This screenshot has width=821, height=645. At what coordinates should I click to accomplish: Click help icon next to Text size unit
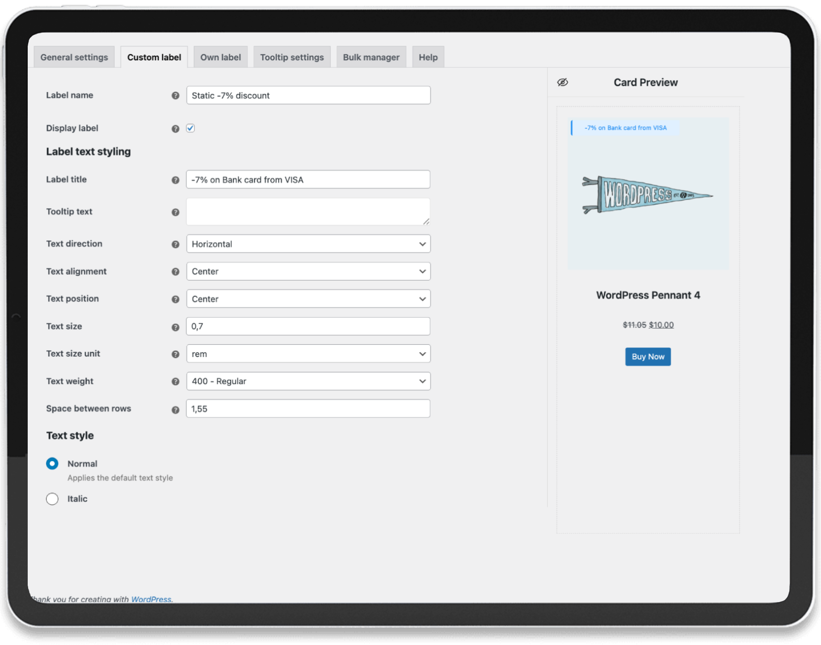[175, 354]
